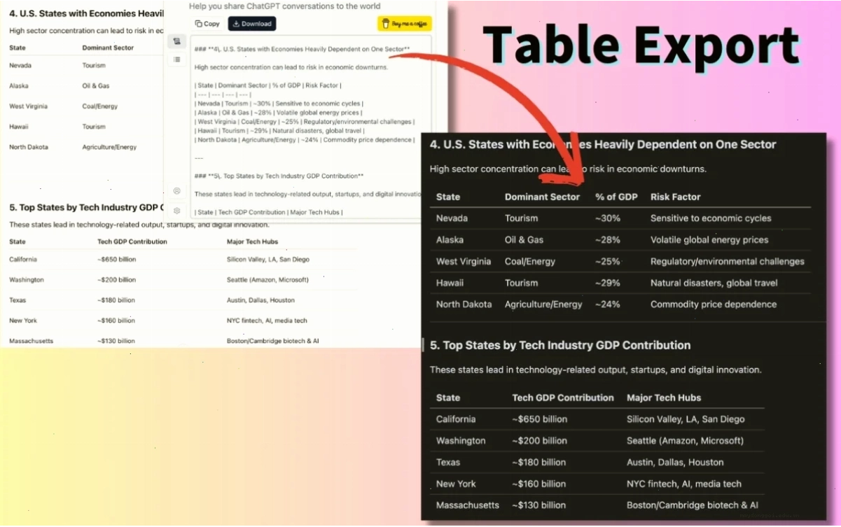Click Major Tech Hubs header in dark table
The image size is (841, 527).
coord(664,398)
